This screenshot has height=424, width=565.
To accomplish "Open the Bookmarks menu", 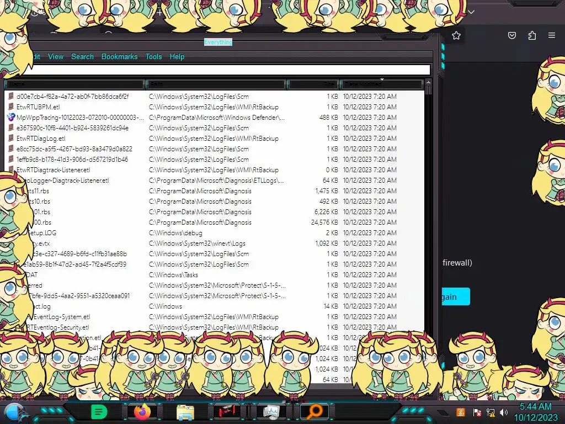I will (119, 57).
